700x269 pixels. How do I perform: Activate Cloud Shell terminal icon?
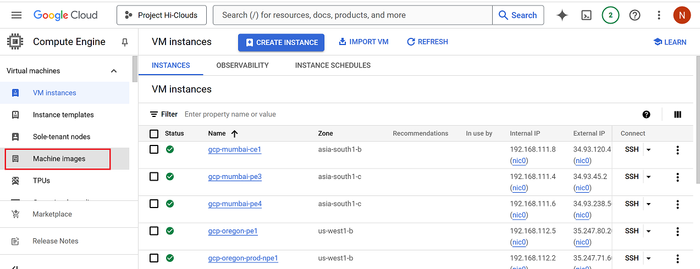(x=586, y=15)
